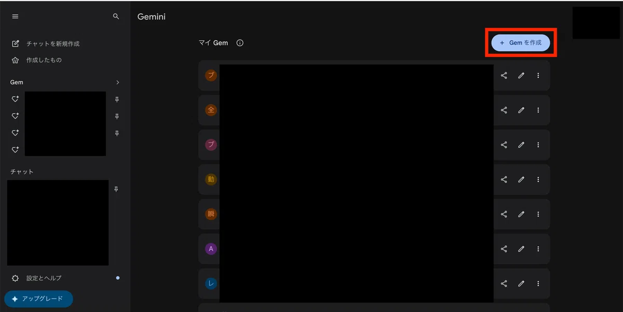Share the Gem with the blue レ avatar

(504, 283)
